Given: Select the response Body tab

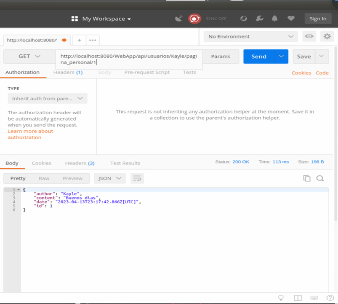Looking at the screenshot, I should click(12, 163).
